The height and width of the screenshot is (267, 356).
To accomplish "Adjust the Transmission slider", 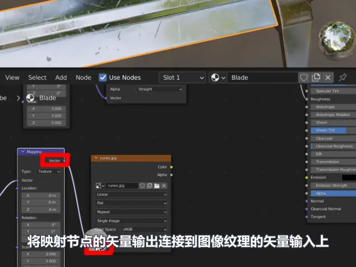I will [x=333, y=162].
